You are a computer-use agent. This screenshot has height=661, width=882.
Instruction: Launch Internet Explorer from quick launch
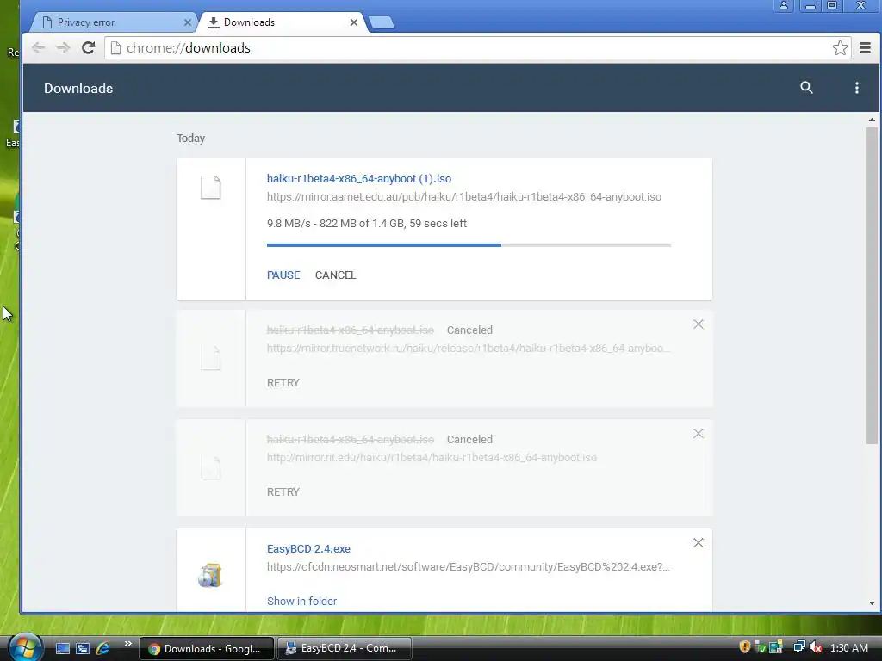click(103, 648)
